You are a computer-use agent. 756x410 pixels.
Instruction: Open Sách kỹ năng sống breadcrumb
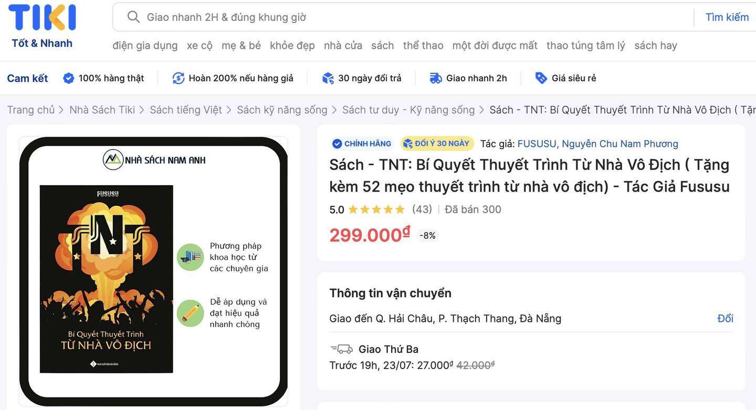coord(282,110)
